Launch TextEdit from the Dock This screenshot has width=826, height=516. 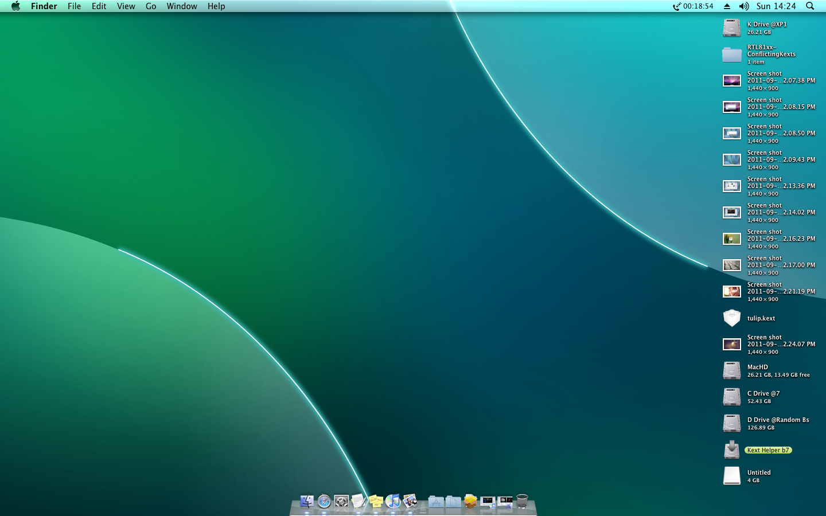[x=359, y=502]
